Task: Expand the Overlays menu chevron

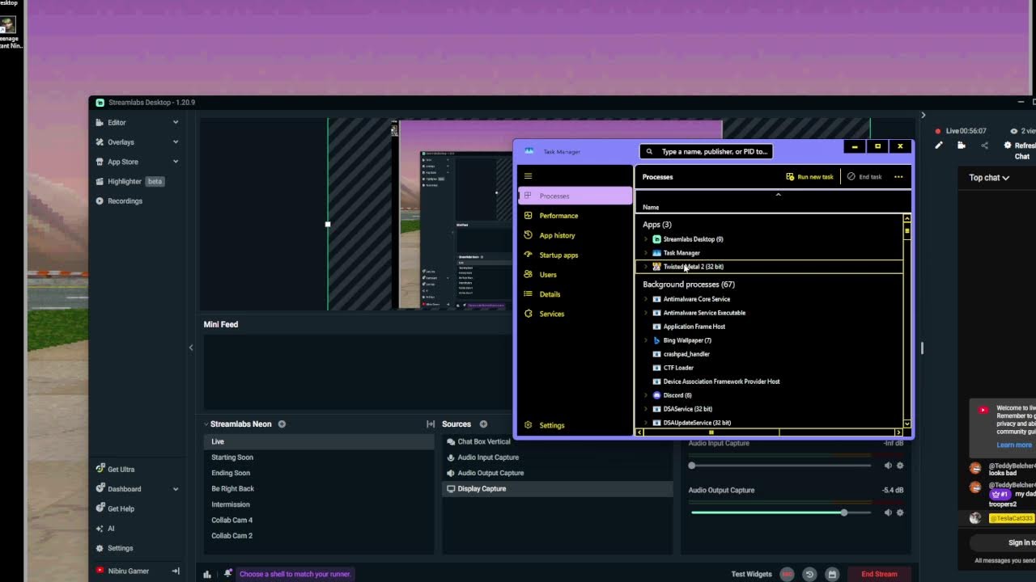Action: 176,142
